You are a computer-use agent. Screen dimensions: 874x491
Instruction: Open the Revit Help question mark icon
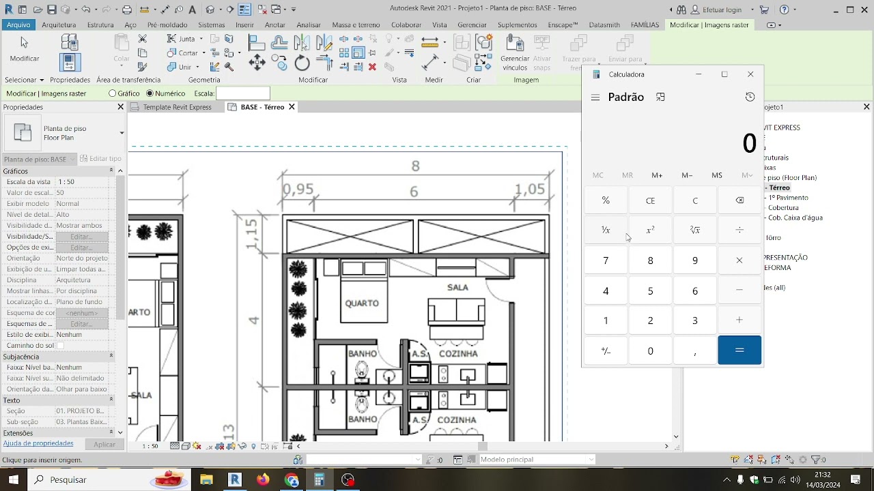click(x=784, y=10)
